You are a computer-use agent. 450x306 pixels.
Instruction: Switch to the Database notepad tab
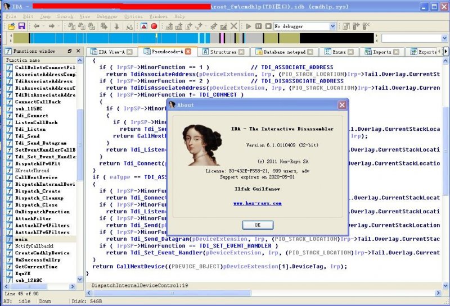(284, 52)
